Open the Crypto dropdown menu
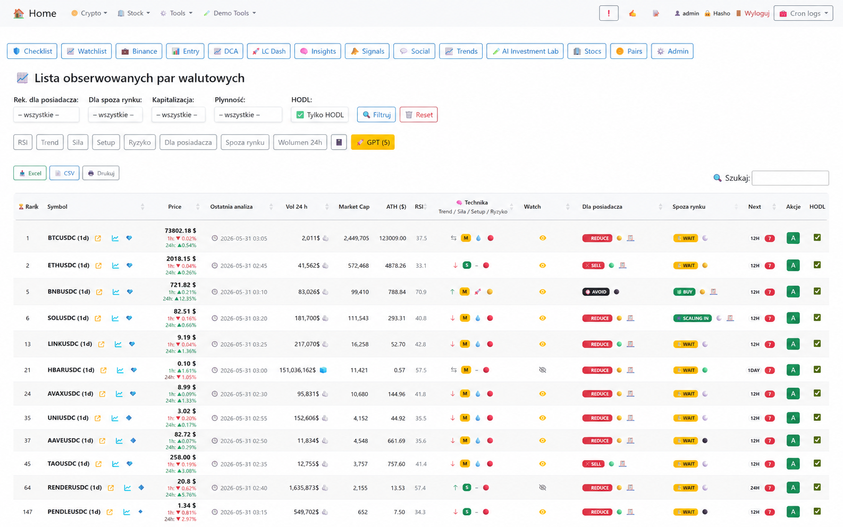 click(89, 13)
